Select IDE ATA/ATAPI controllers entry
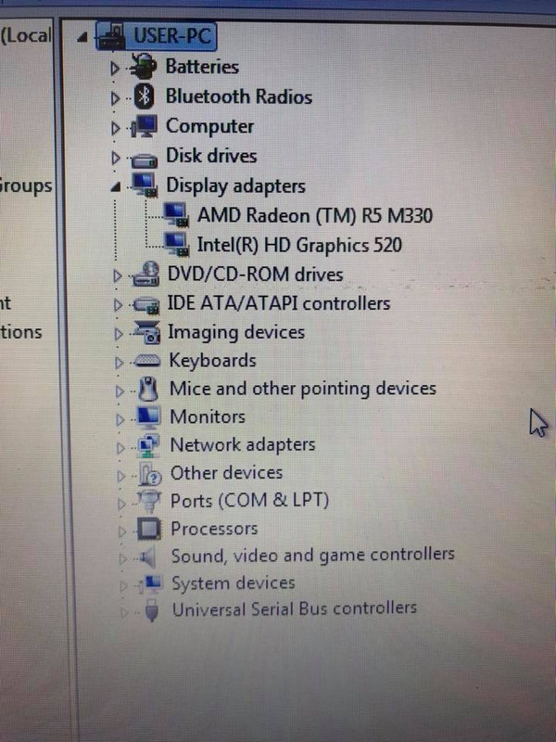The height and width of the screenshot is (742, 556). 279,303
